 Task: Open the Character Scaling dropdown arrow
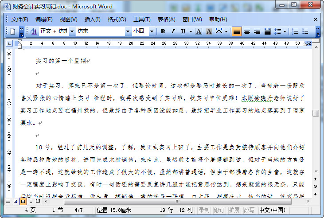(x=226, y=31)
